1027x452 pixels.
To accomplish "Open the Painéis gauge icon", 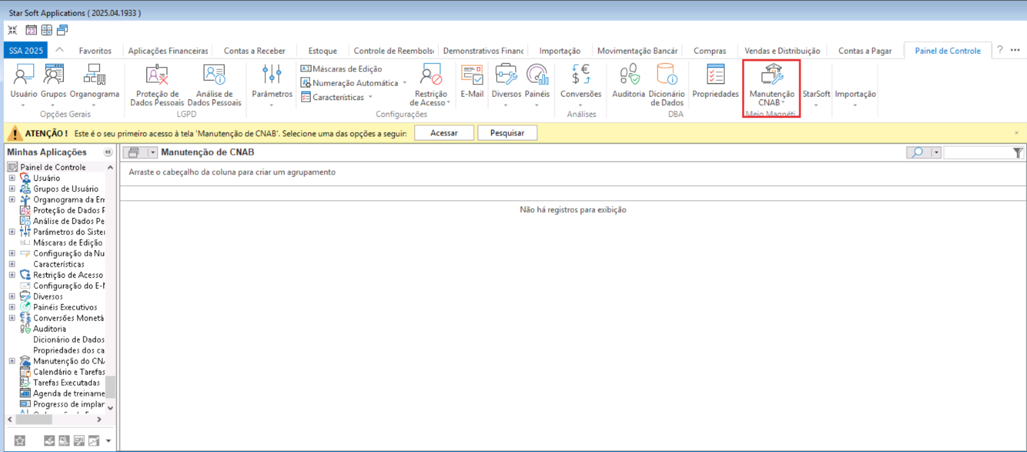I will (537, 75).
